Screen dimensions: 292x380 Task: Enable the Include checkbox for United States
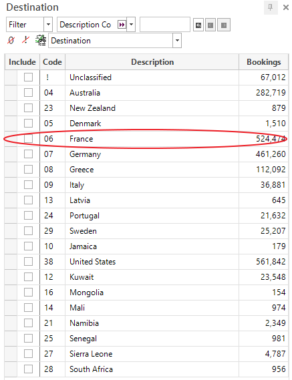(28, 262)
